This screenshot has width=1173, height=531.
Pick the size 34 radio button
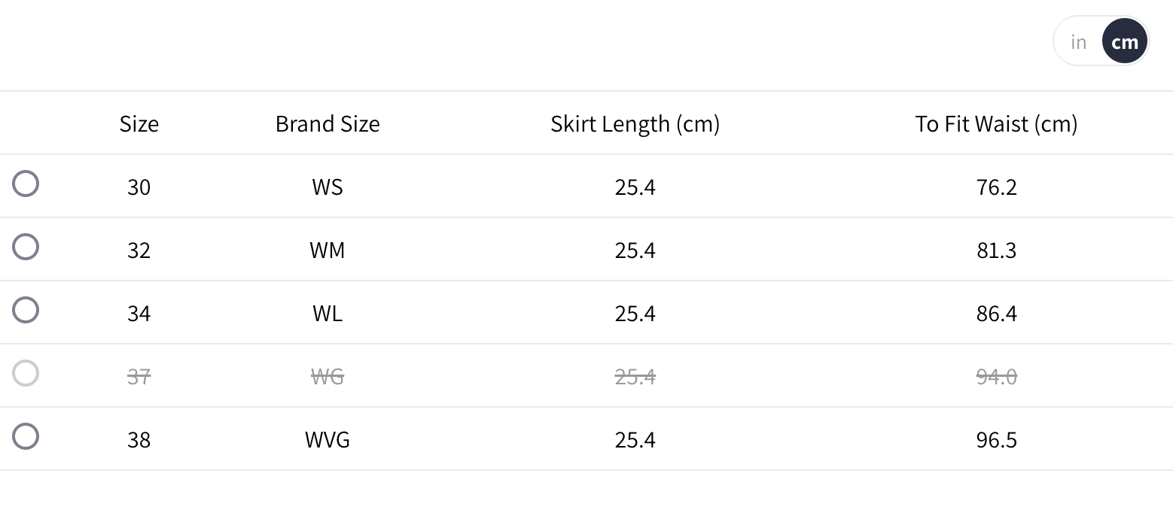click(26, 311)
